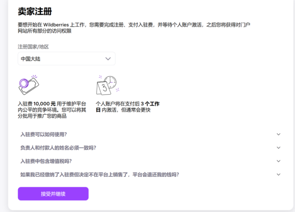Click the 卖家注册 heading

pyautogui.click(x=35, y=11)
